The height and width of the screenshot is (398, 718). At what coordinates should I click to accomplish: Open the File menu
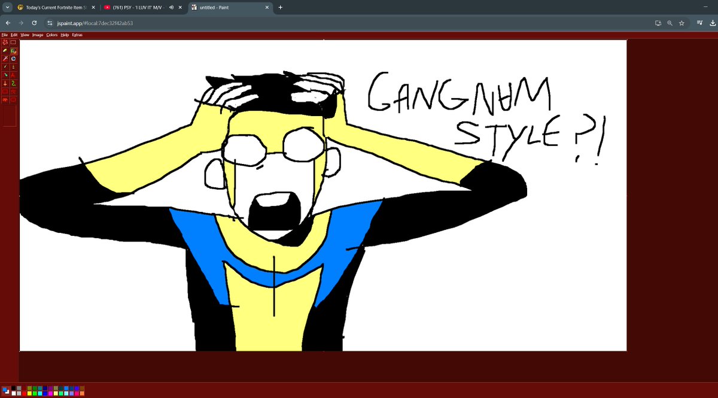point(5,35)
